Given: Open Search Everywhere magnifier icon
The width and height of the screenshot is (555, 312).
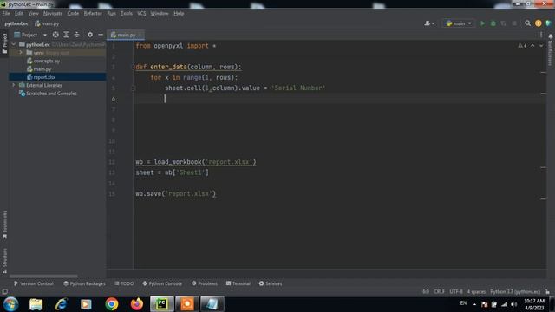Looking at the screenshot, I should pos(527,23).
